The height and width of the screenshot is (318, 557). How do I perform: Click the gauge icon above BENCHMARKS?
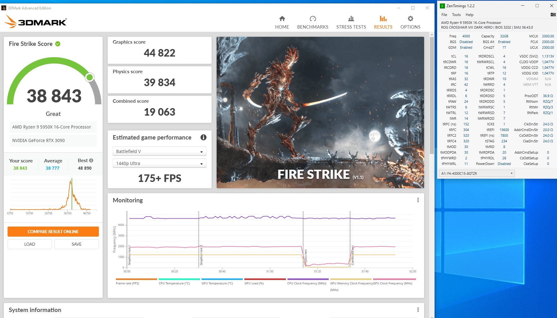[313, 19]
